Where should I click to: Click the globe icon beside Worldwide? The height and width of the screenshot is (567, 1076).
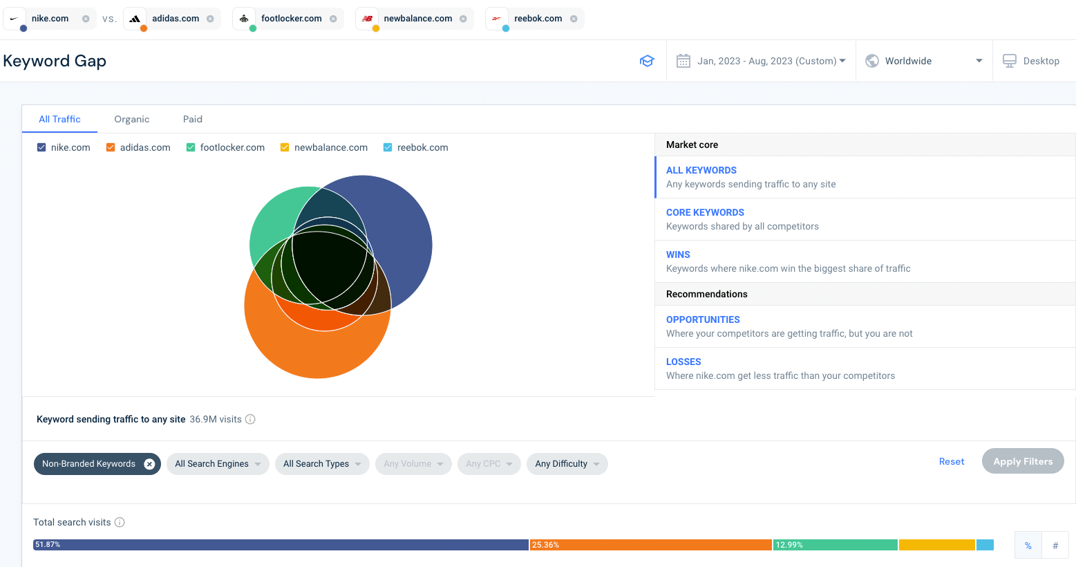point(872,61)
